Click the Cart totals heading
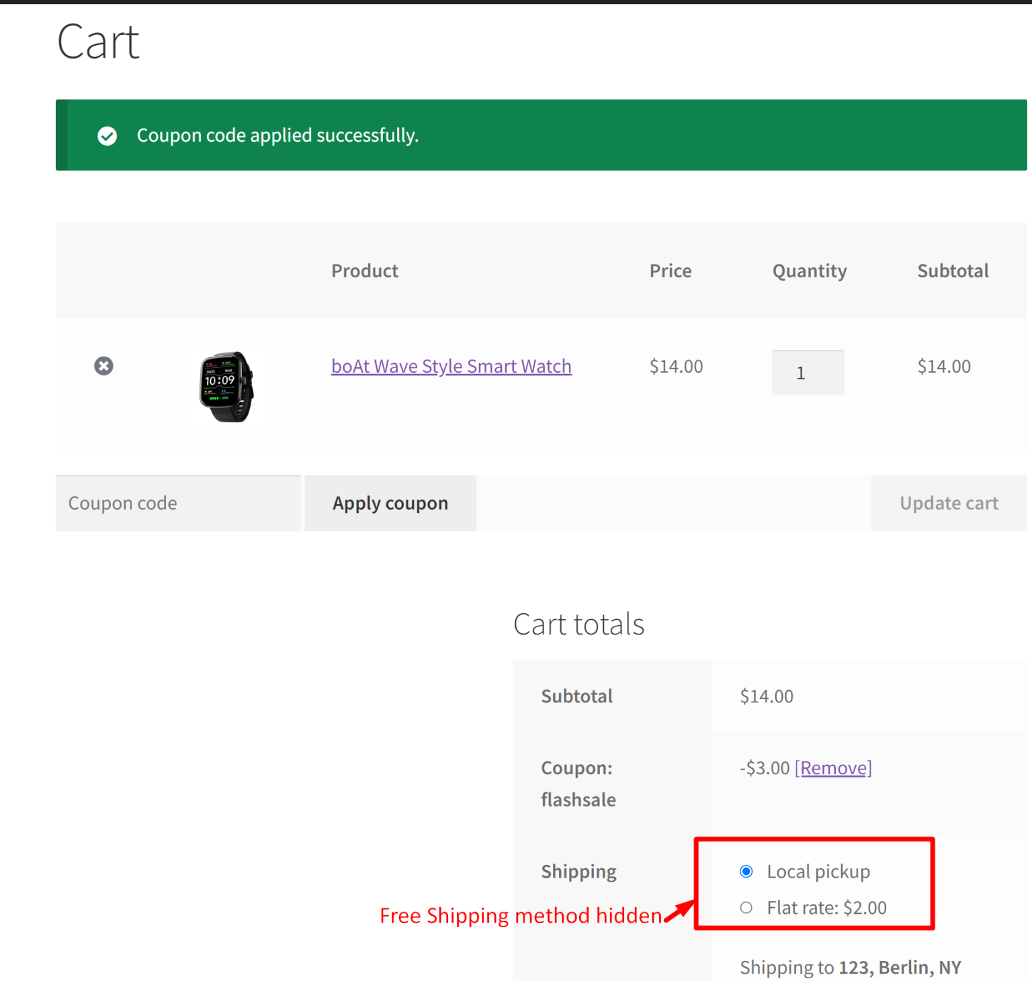 point(578,624)
